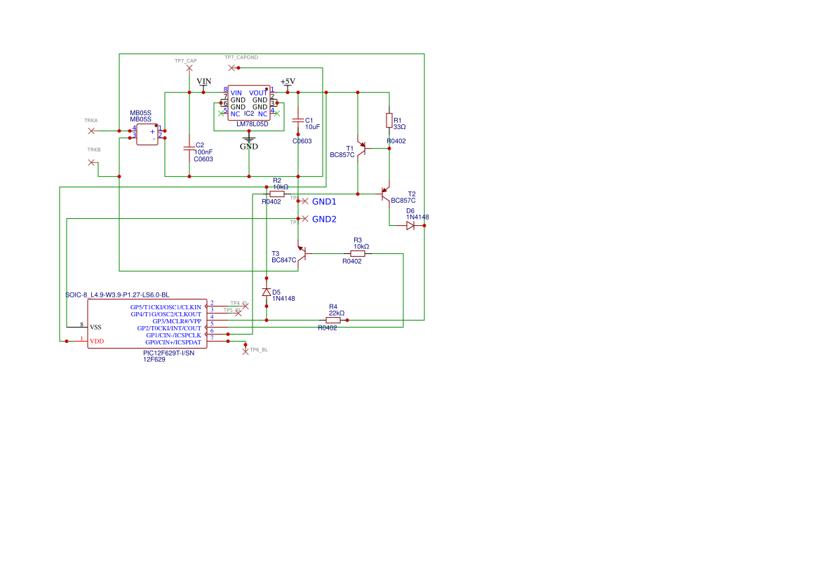Click the C0603 footprint label under C2
The height and width of the screenshot is (580, 820).
pos(203,159)
